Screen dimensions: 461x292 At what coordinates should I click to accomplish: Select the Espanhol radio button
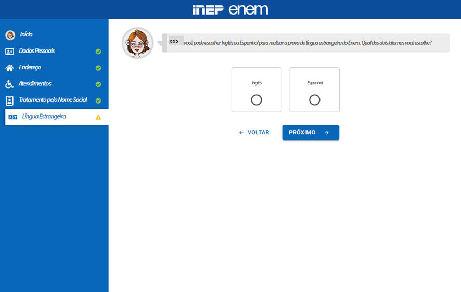coord(315,100)
